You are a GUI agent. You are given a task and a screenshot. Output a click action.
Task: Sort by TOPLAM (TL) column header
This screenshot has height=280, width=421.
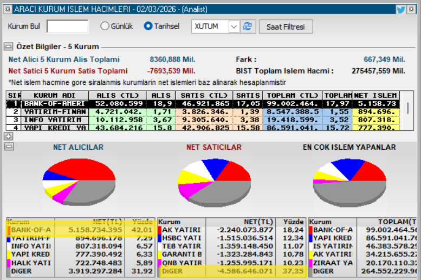click(x=293, y=95)
